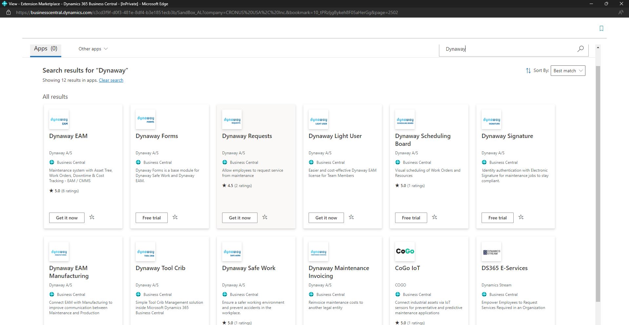Open the Other apps dropdown

(93, 49)
